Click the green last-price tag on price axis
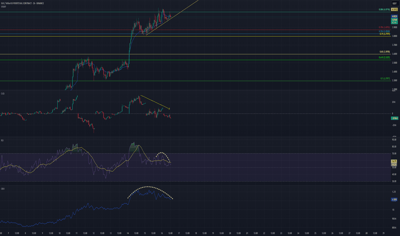This screenshot has width=400, height=236. [x=394, y=21]
